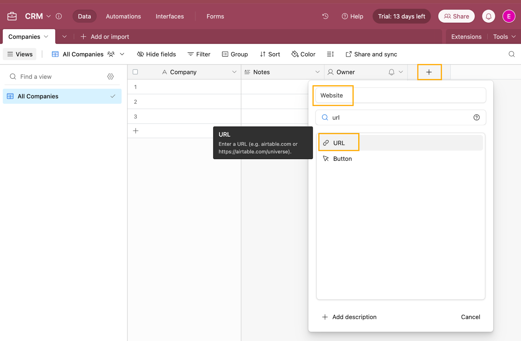
Task: Click the view settings gear icon
Action: 110,76
